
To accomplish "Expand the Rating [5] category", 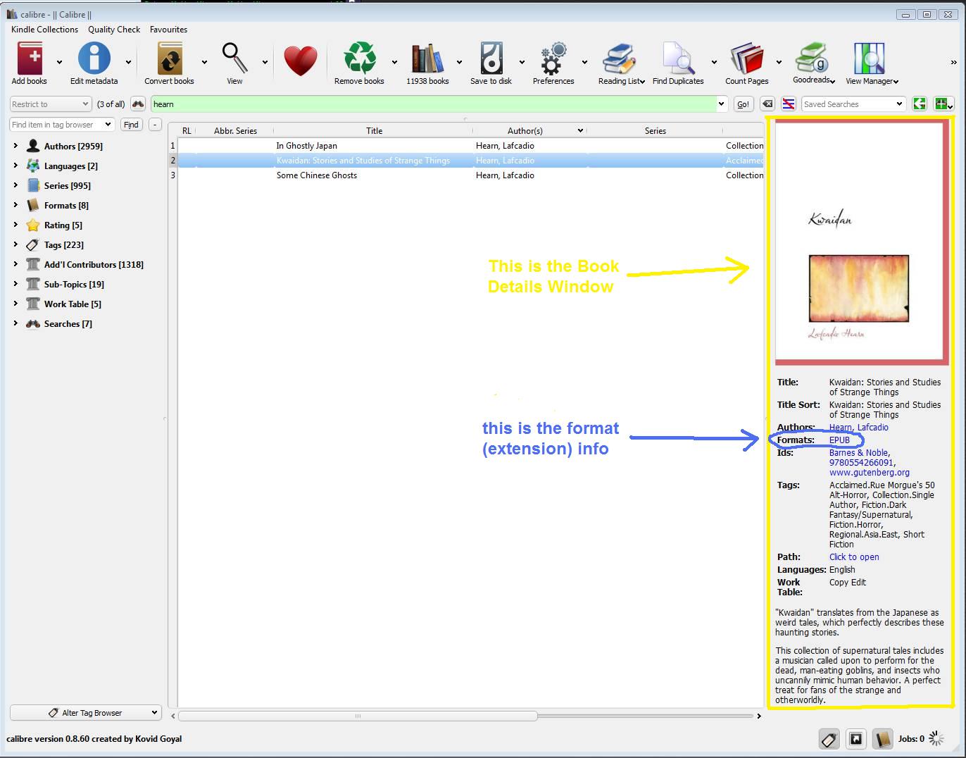I will coord(15,225).
